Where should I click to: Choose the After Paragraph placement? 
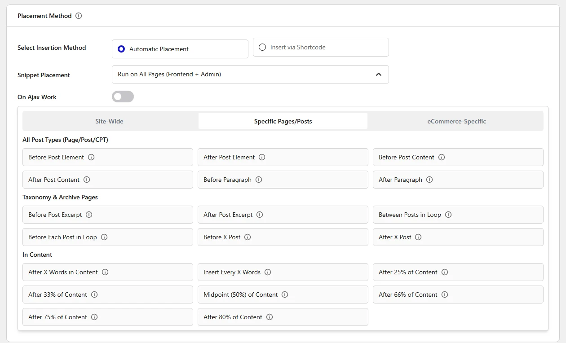pos(458,180)
